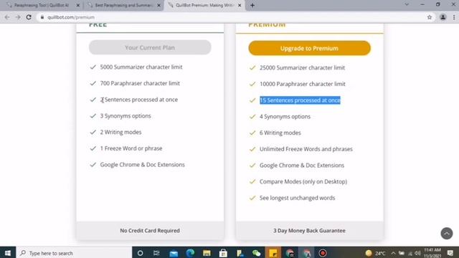Click '700 Paraphraser character limit' text
Viewport: 459px width, 258px height.
(x=140, y=83)
